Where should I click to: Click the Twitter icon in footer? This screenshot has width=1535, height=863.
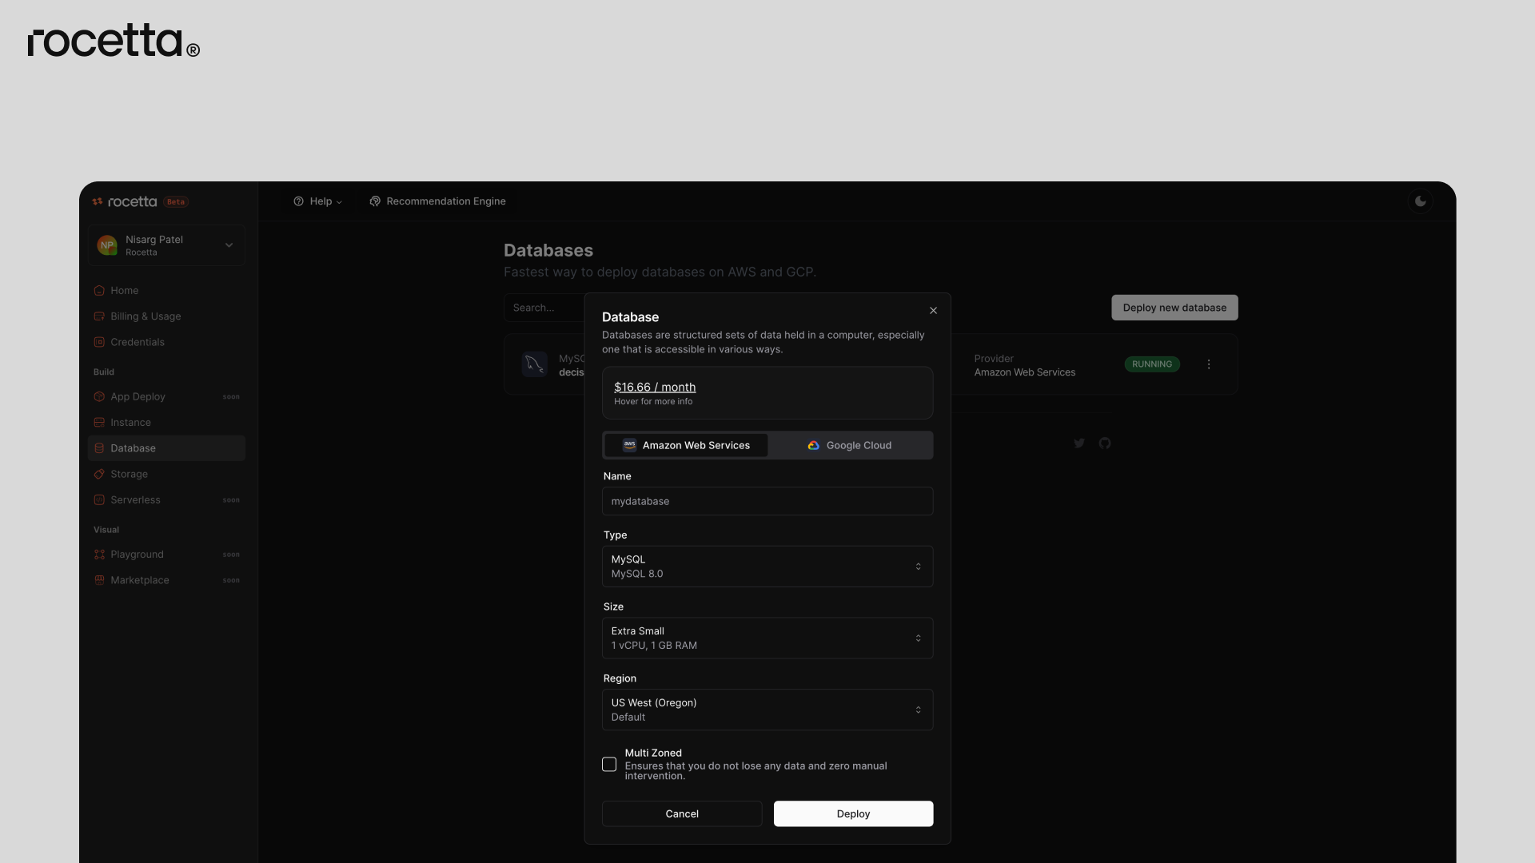click(x=1079, y=443)
